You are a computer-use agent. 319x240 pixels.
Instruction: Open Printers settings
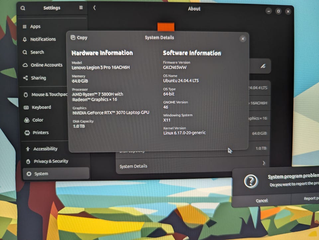coord(41,133)
